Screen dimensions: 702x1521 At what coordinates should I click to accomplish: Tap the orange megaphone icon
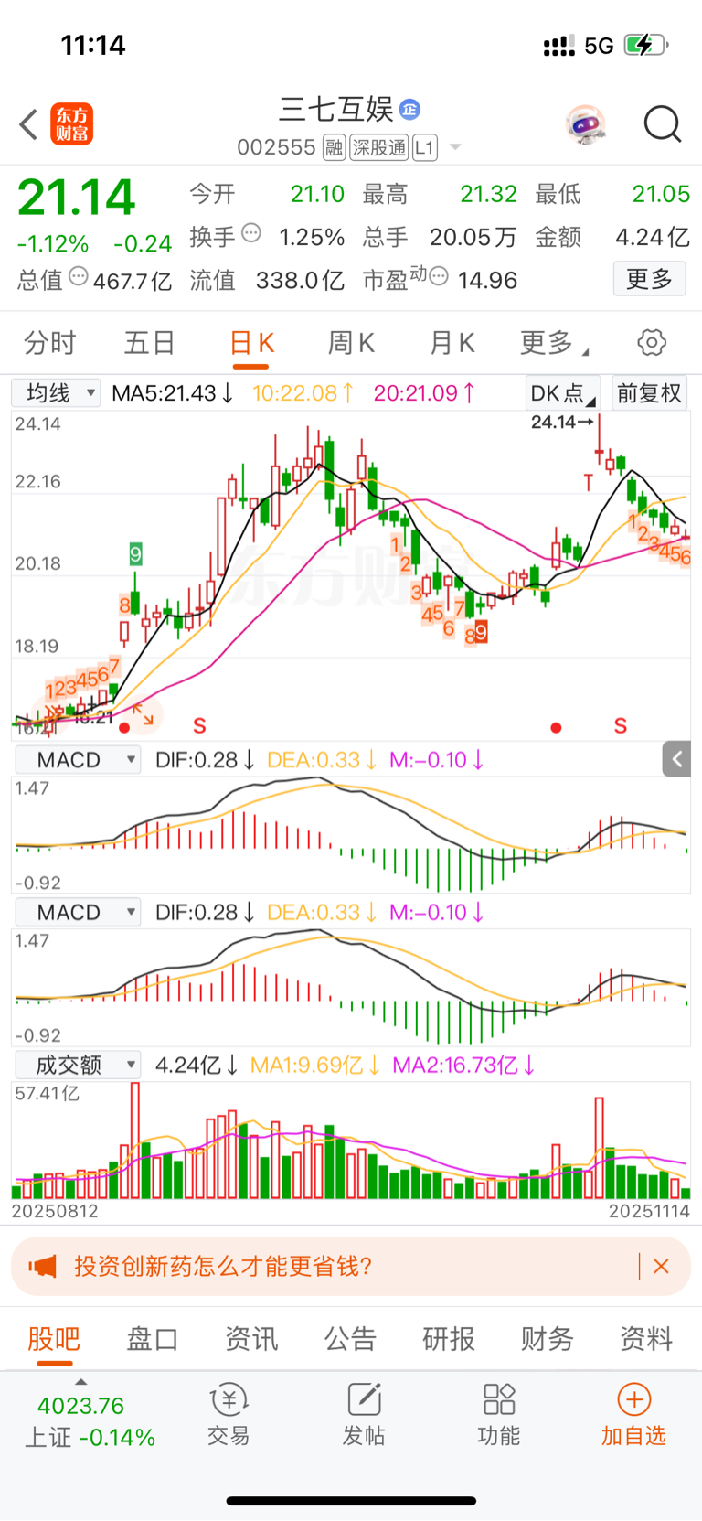click(x=42, y=1267)
